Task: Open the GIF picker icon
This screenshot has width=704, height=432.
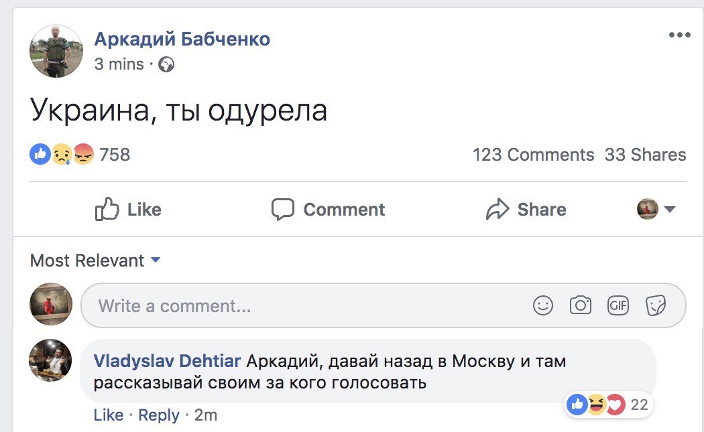Action: coord(618,305)
